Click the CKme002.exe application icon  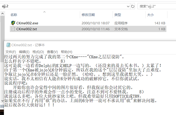pos(13,23)
